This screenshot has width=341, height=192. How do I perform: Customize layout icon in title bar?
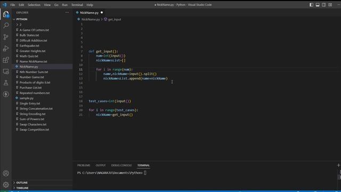(x=330, y=5)
